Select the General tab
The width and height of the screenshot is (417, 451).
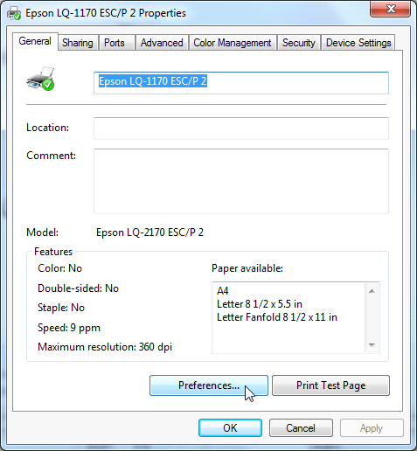click(35, 41)
